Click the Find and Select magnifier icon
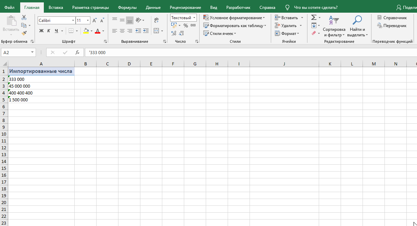 coord(357,20)
